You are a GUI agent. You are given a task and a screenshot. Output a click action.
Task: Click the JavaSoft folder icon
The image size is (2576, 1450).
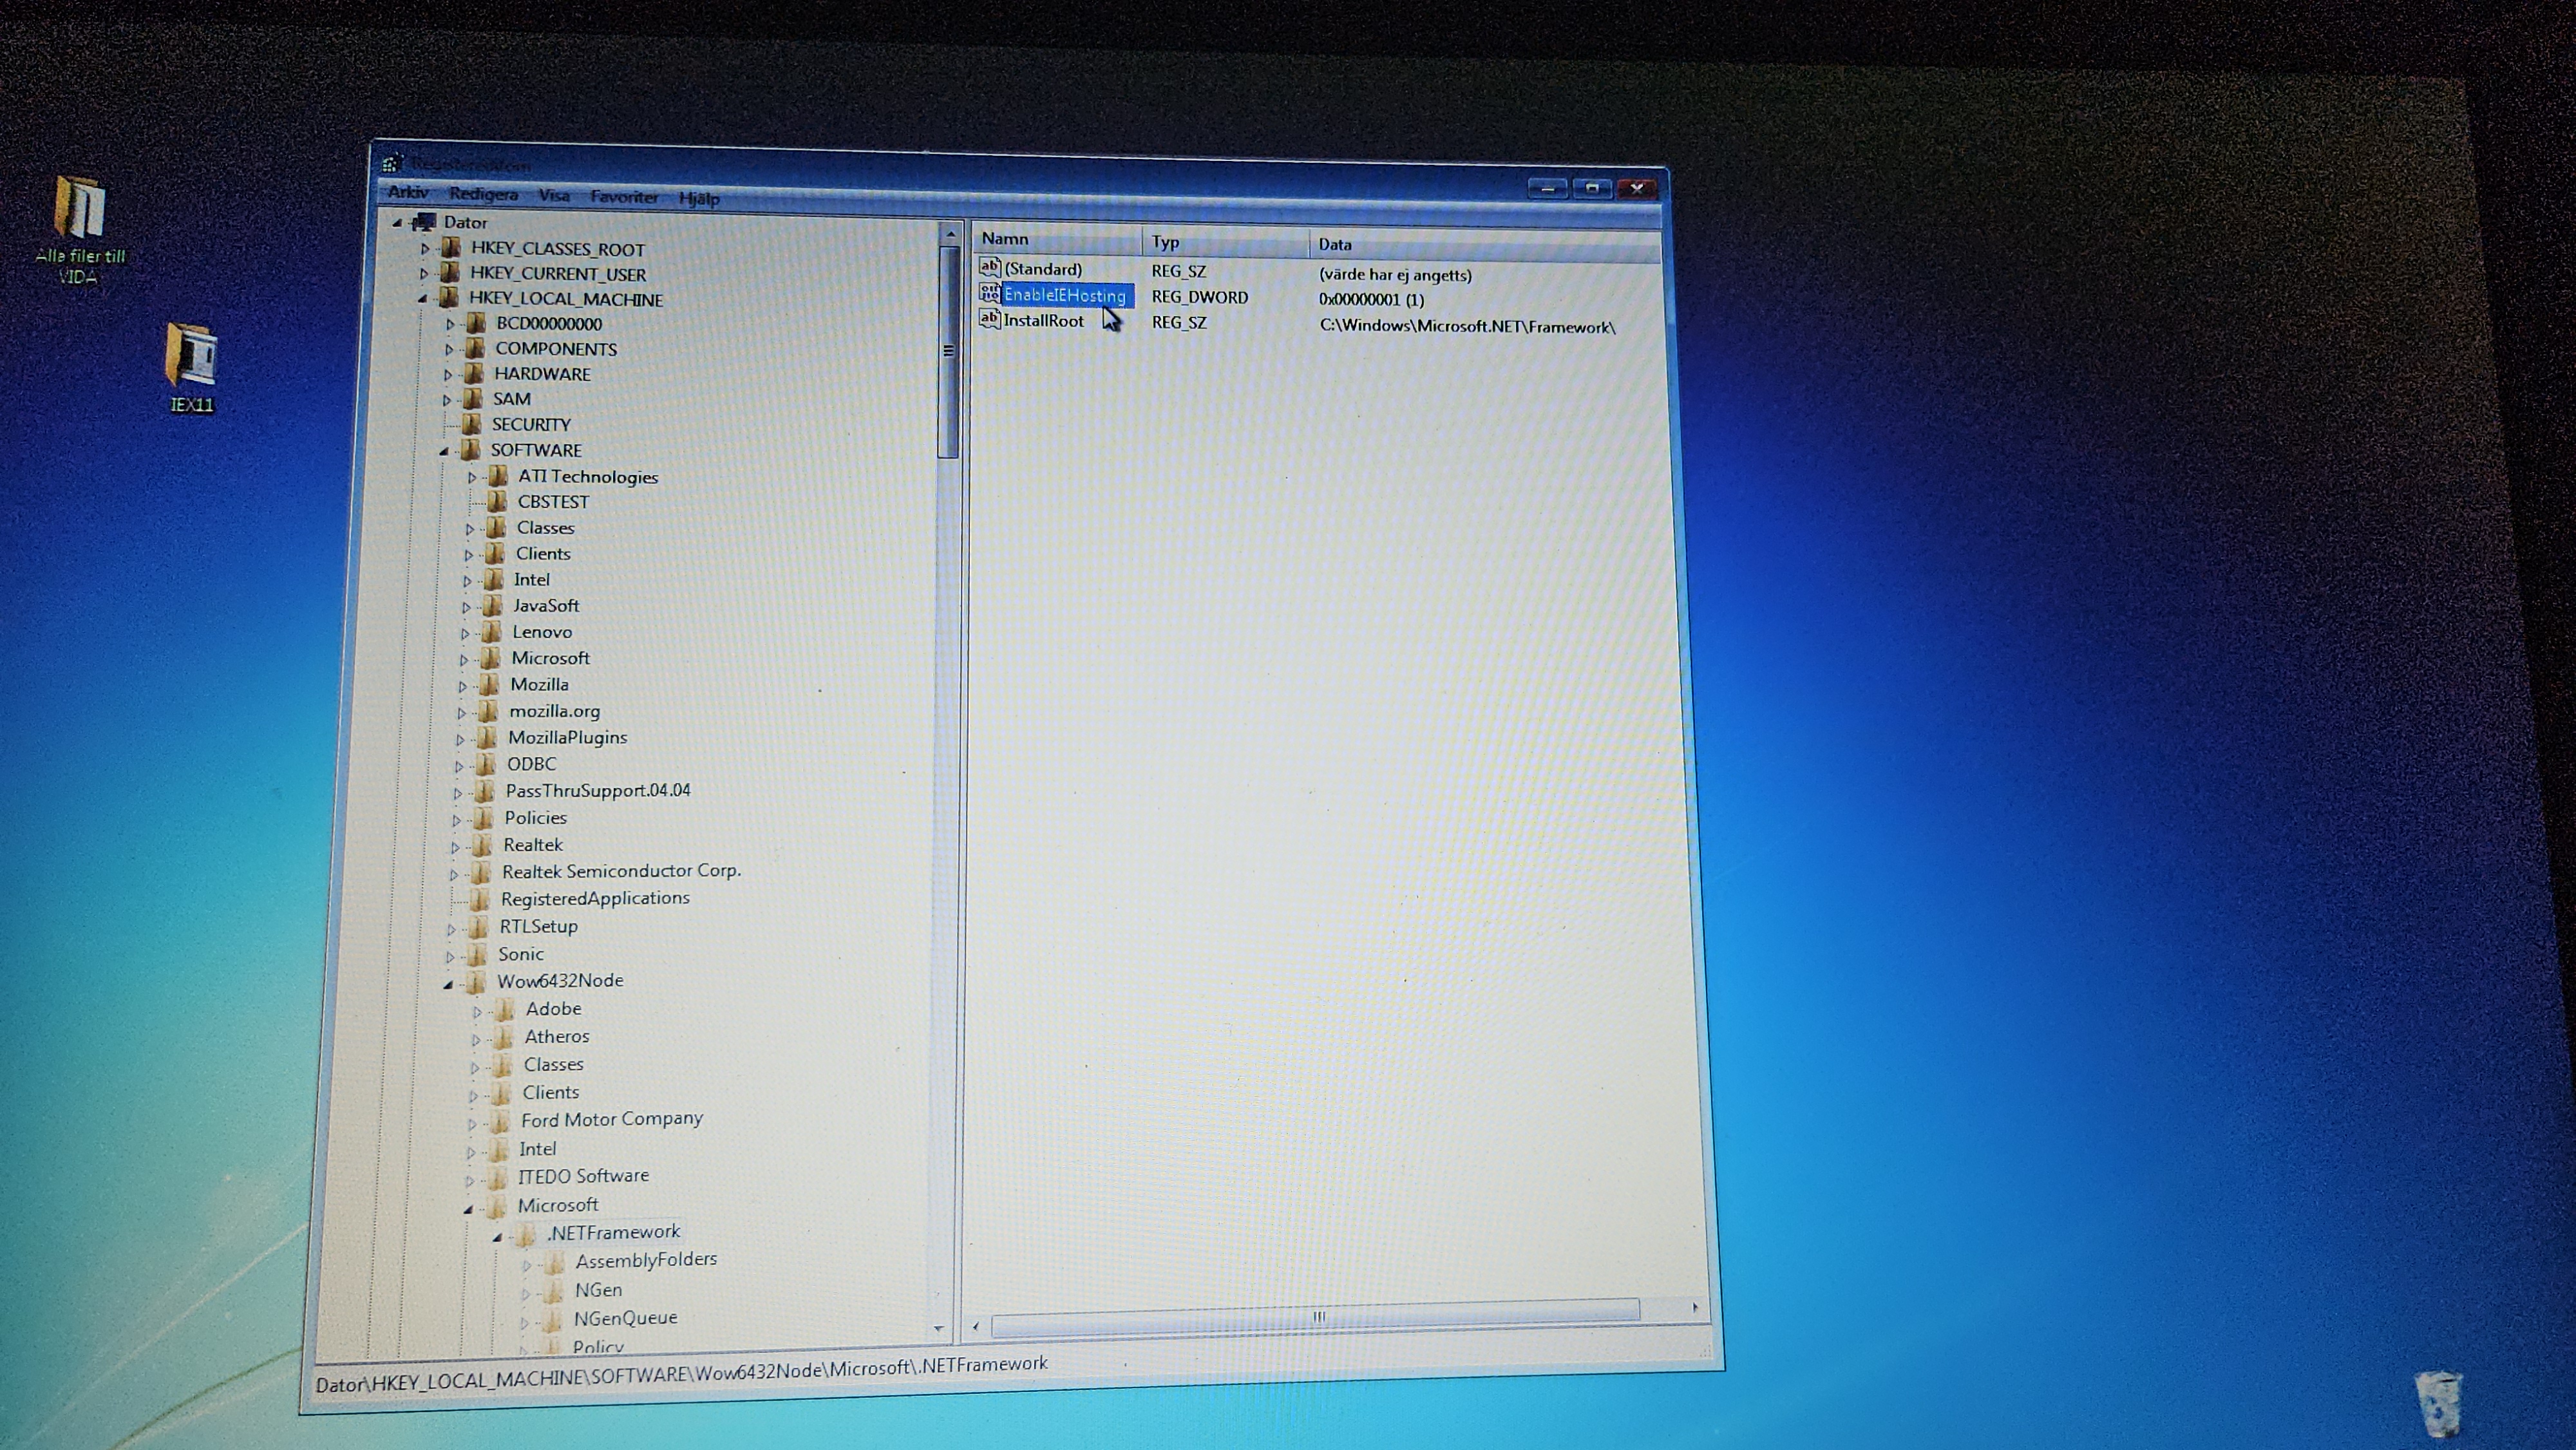492,605
